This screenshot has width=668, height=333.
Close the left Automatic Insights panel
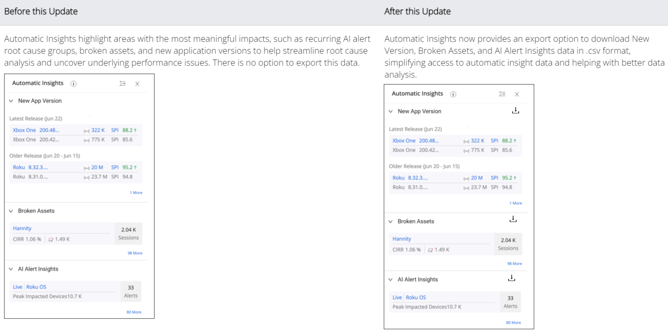(137, 84)
